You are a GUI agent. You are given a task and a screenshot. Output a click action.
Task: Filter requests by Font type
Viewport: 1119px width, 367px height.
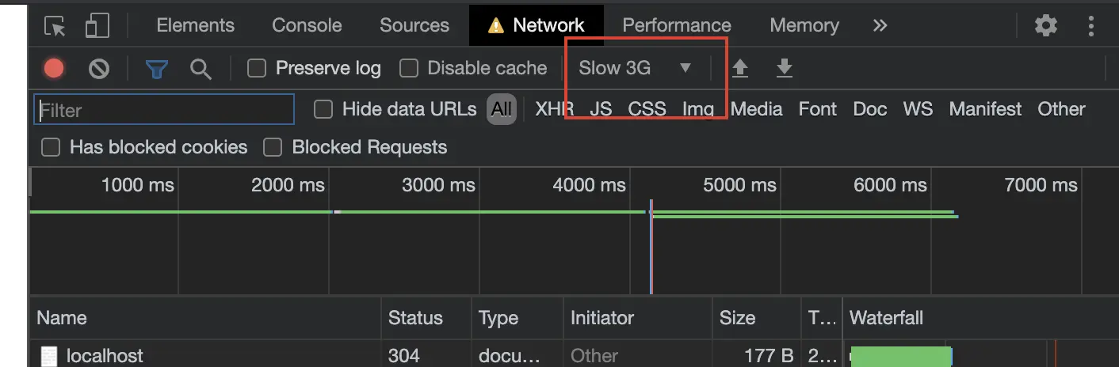point(817,109)
